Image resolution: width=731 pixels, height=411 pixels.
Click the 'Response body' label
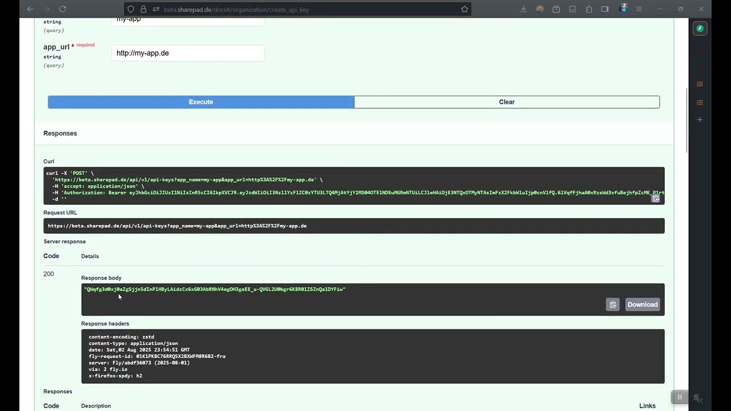click(101, 278)
